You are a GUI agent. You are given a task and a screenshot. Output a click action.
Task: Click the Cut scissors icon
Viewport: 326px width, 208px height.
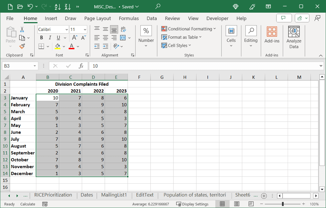[22, 29]
